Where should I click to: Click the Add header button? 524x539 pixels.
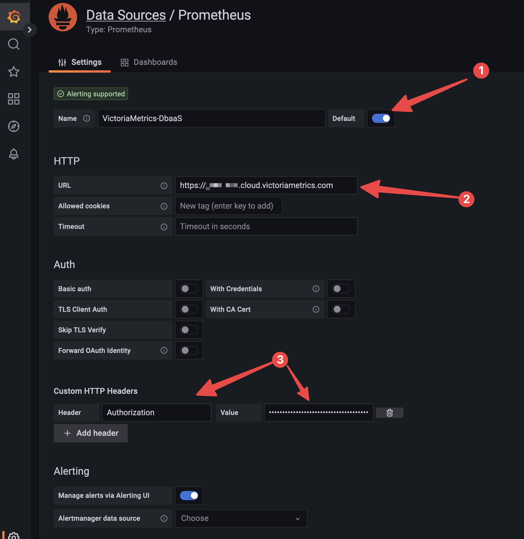(91, 433)
